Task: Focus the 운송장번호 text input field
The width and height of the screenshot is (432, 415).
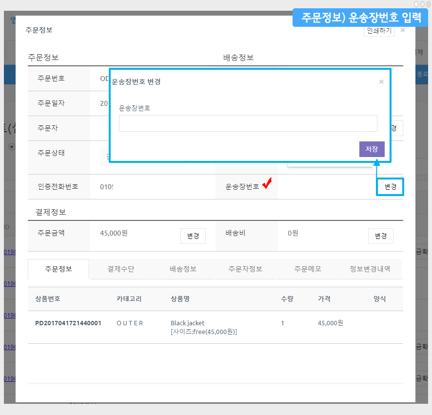Action: tap(248, 123)
